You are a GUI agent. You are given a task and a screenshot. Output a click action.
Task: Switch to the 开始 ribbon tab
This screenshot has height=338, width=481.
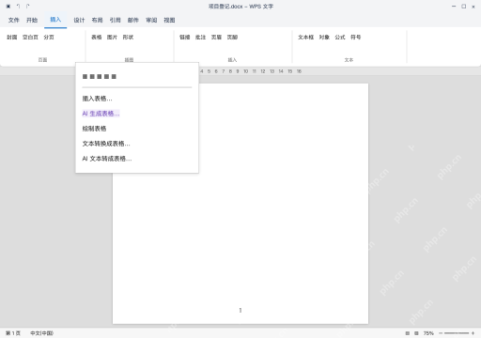point(32,20)
